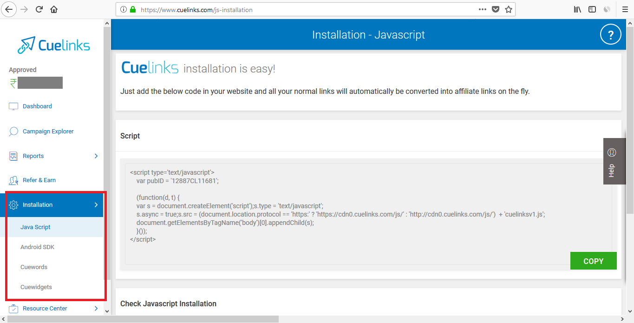Click the Cuelinks logo in sidebar
Screen dimensions: 634x323
53,45
